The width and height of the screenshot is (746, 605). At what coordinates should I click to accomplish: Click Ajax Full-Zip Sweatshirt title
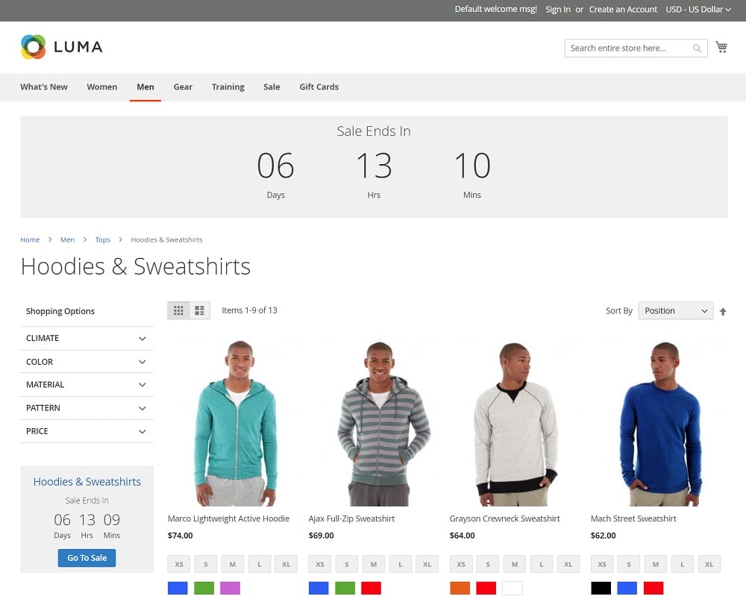(x=351, y=518)
